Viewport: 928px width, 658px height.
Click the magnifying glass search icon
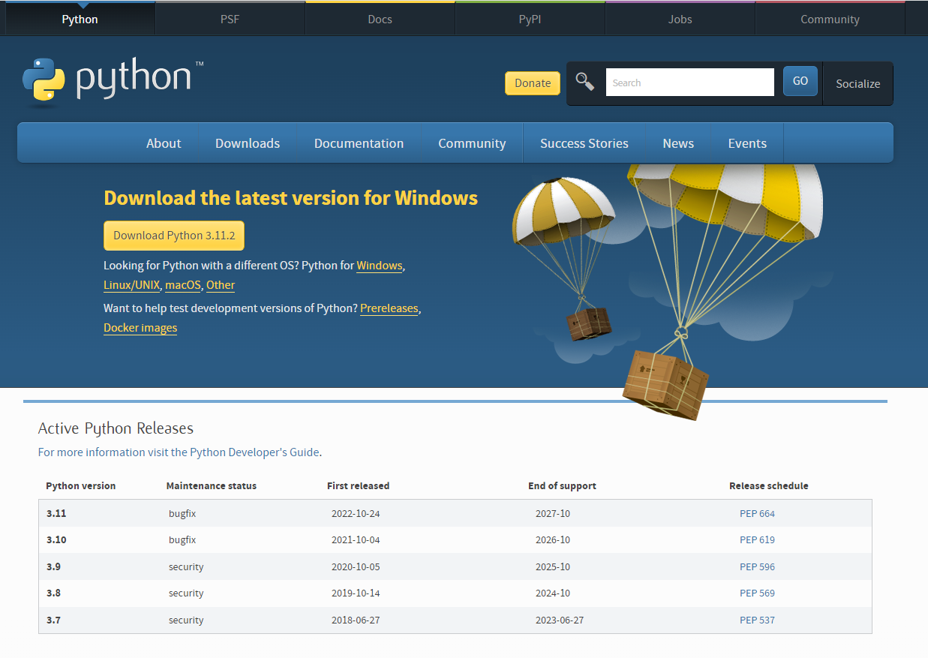point(585,82)
